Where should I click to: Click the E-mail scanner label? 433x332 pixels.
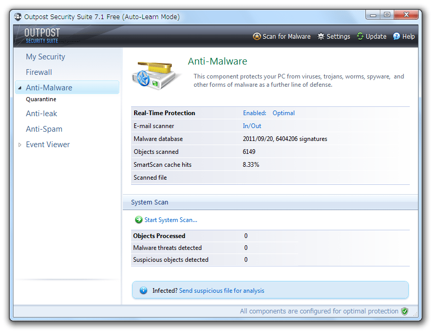coord(154,126)
